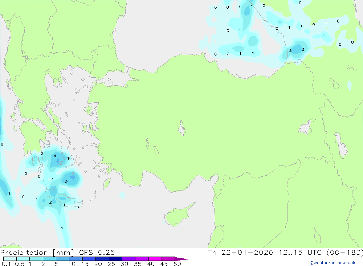
Task: Select the 35–40 mm legend color swatch
Action: click(x=142, y=259)
